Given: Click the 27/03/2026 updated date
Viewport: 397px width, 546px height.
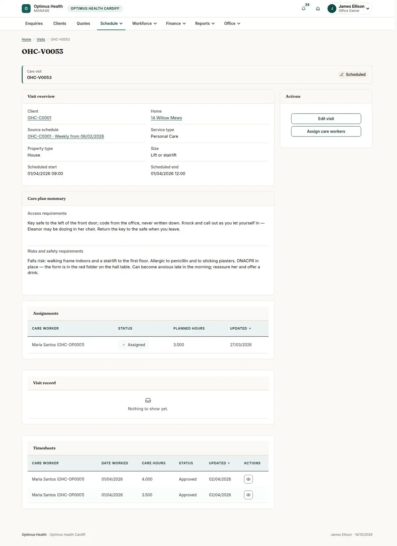Looking at the screenshot, I should [241, 345].
